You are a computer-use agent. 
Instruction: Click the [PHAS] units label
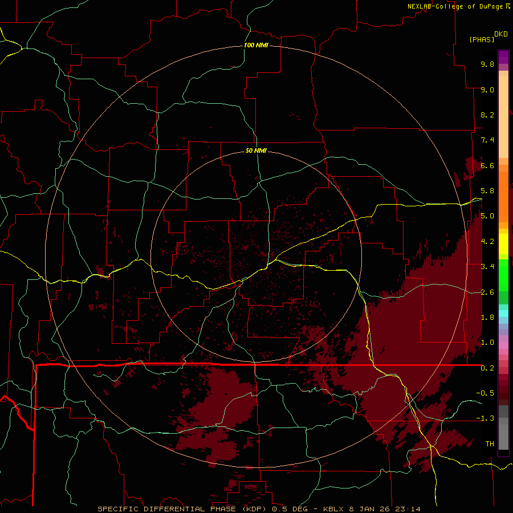pos(482,39)
